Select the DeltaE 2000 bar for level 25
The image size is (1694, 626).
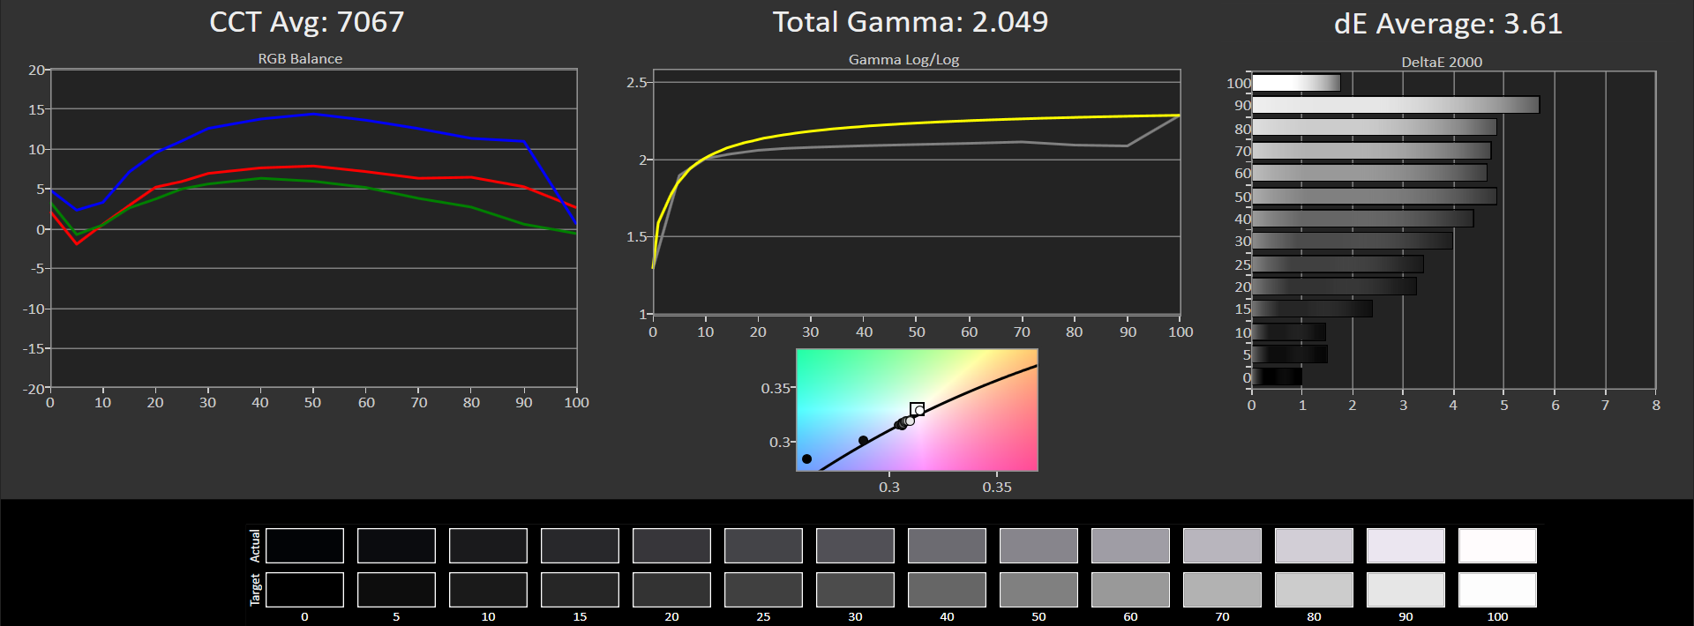tap(1338, 264)
